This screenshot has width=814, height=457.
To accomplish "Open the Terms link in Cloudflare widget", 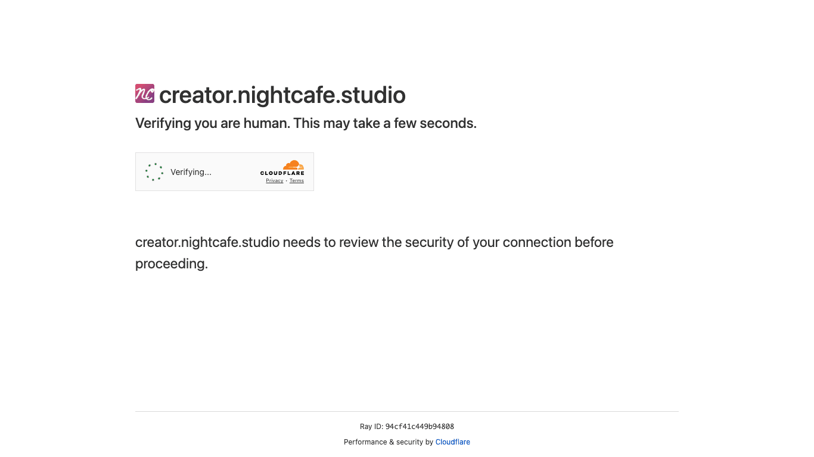I will click(297, 181).
